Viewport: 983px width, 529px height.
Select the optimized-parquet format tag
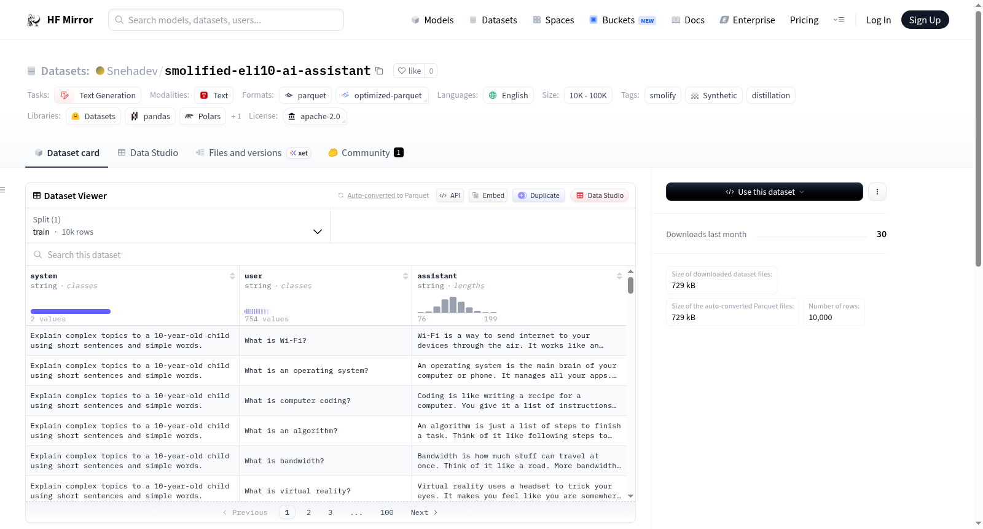pos(382,95)
